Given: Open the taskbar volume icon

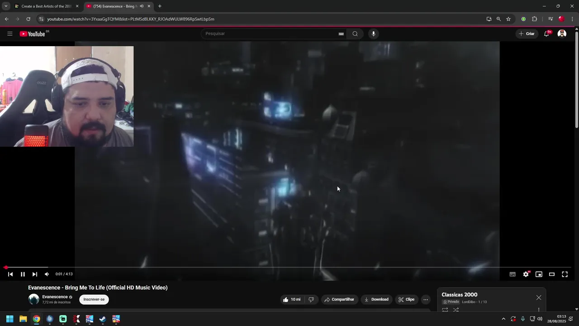Looking at the screenshot, I should [x=540, y=319].
